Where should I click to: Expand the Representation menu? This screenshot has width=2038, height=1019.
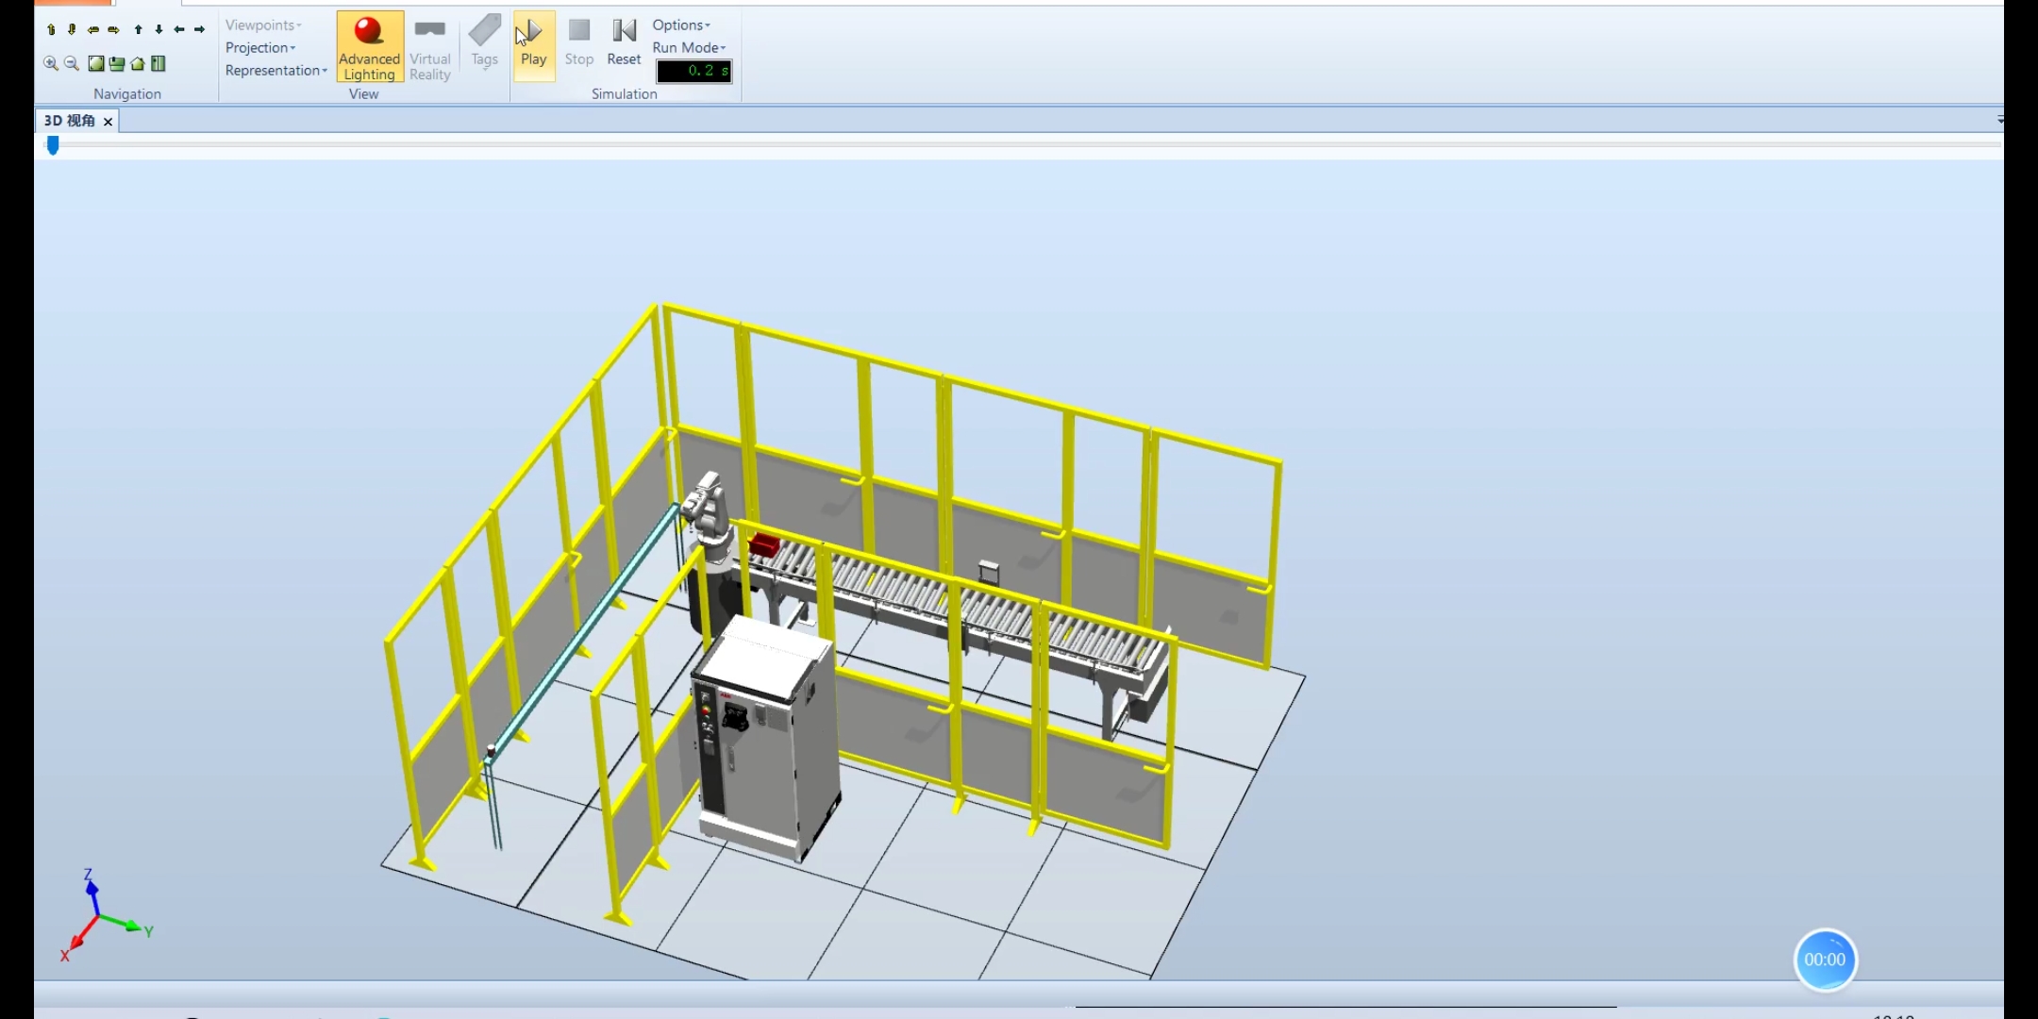tap(276, 70)
